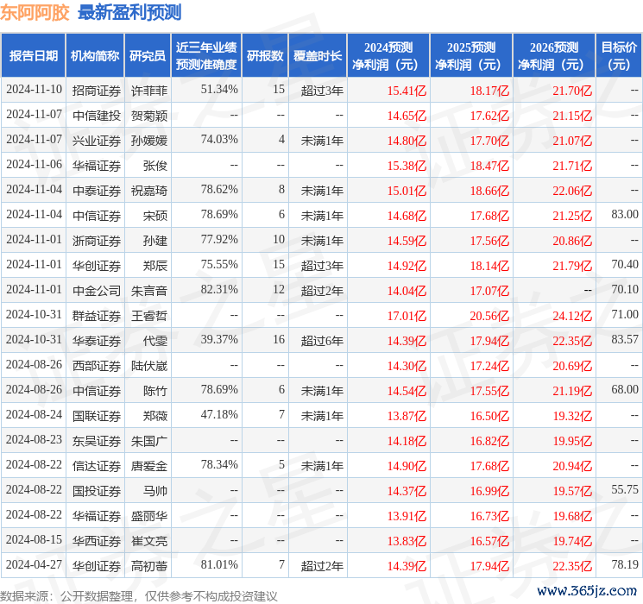Click the 2025预测净利润 column header

[x=471, y=56]
